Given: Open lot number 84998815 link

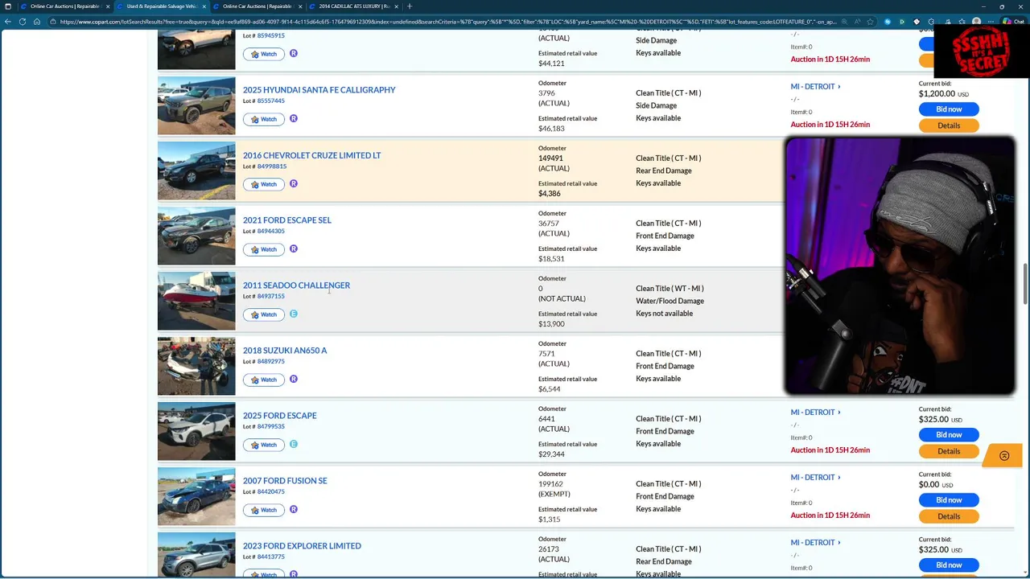Looking at the screenshot, I should click(x=272, y=166).
